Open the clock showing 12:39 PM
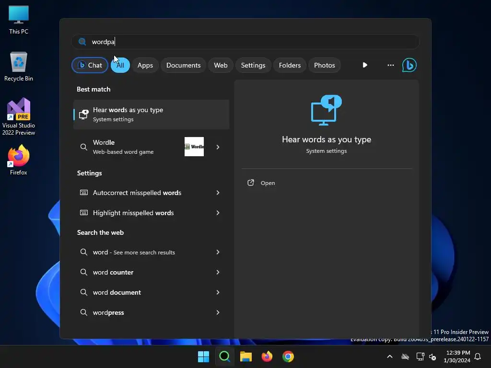Viewport: 491px width, 368px height. pyautogui.click(x=457, y=356)
